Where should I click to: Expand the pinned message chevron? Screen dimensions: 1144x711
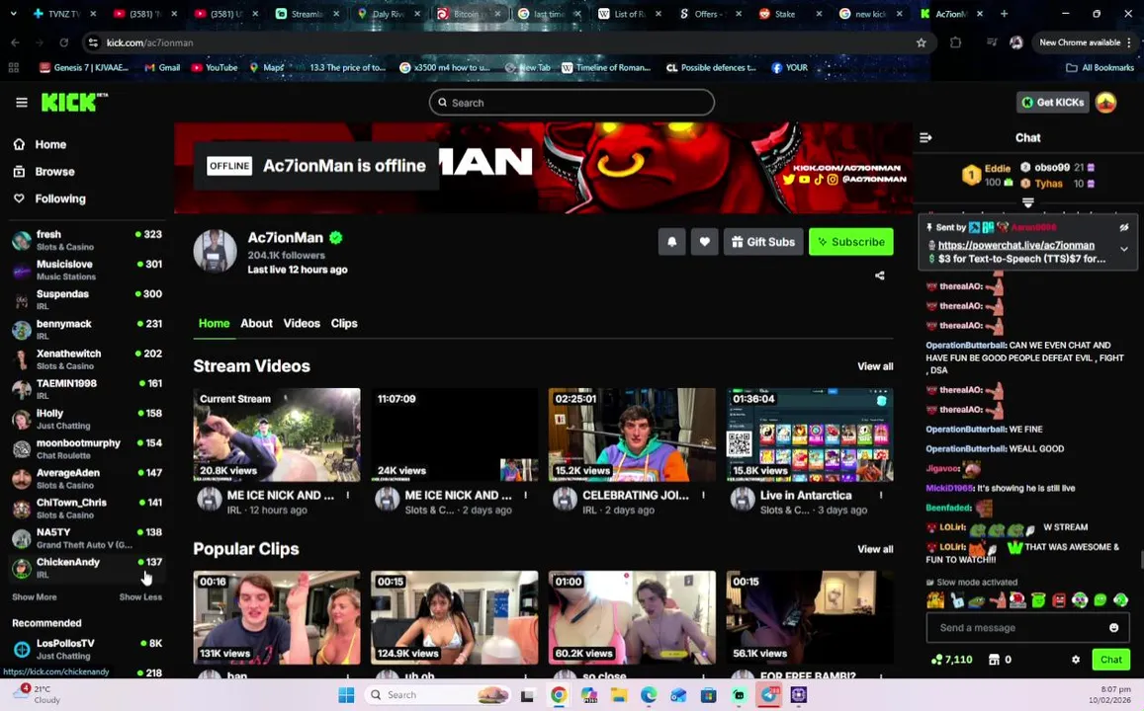(x=1123, y=249)
